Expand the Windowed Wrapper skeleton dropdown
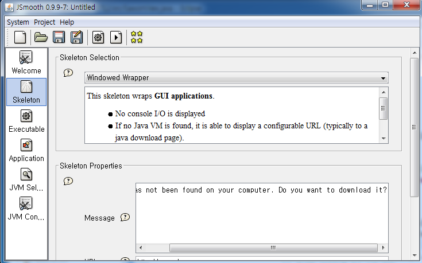 237,77
